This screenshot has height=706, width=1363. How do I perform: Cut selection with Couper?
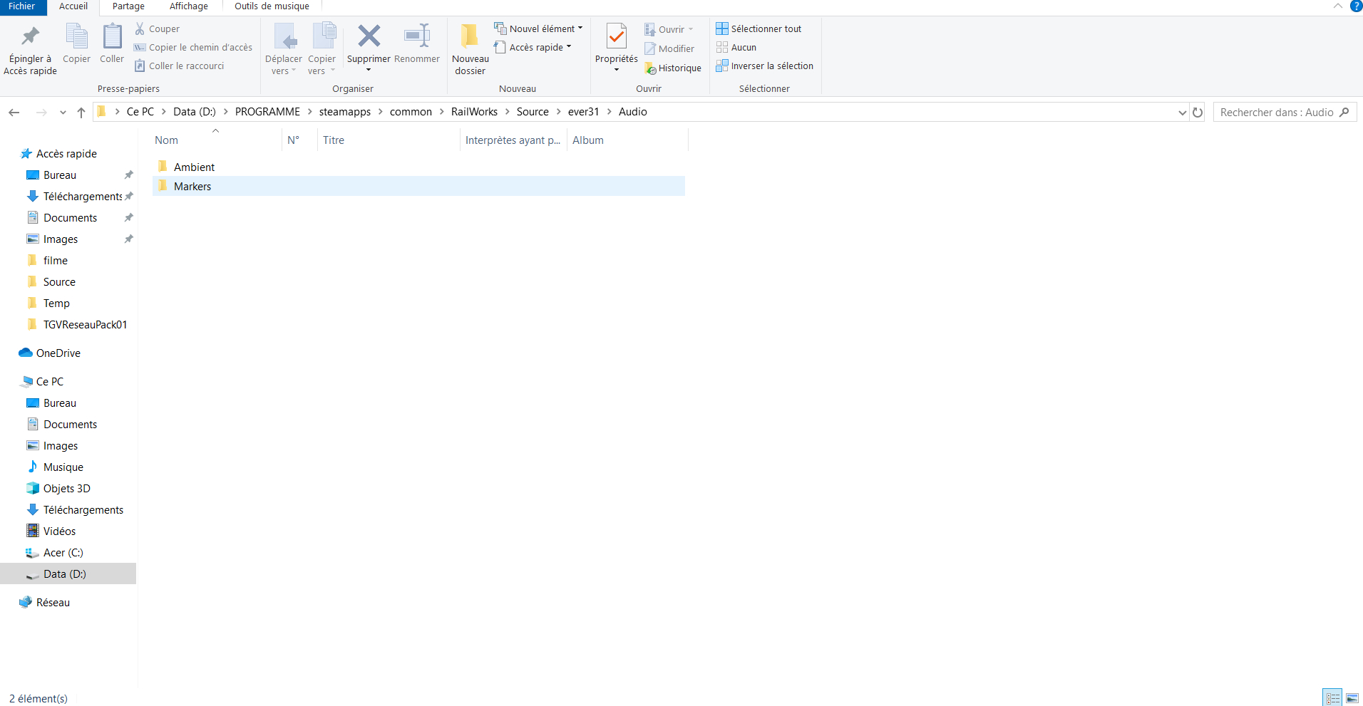click(158, 29)
